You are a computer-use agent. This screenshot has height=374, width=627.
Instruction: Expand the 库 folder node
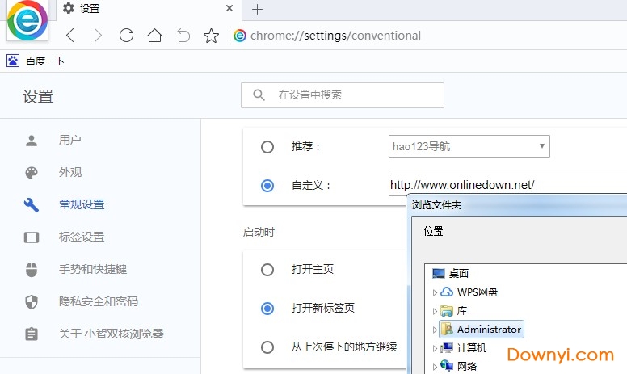click(436, 311)
